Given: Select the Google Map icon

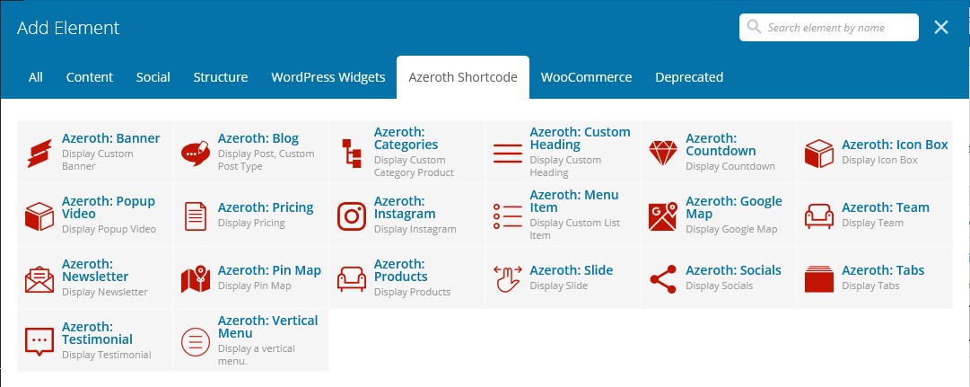Looking at the screenshot, I should [x=662, y=216].
